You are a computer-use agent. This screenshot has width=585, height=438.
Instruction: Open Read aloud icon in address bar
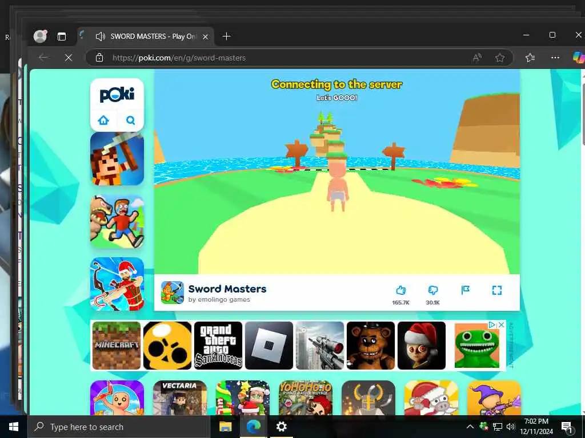click(x=477, y=58)
